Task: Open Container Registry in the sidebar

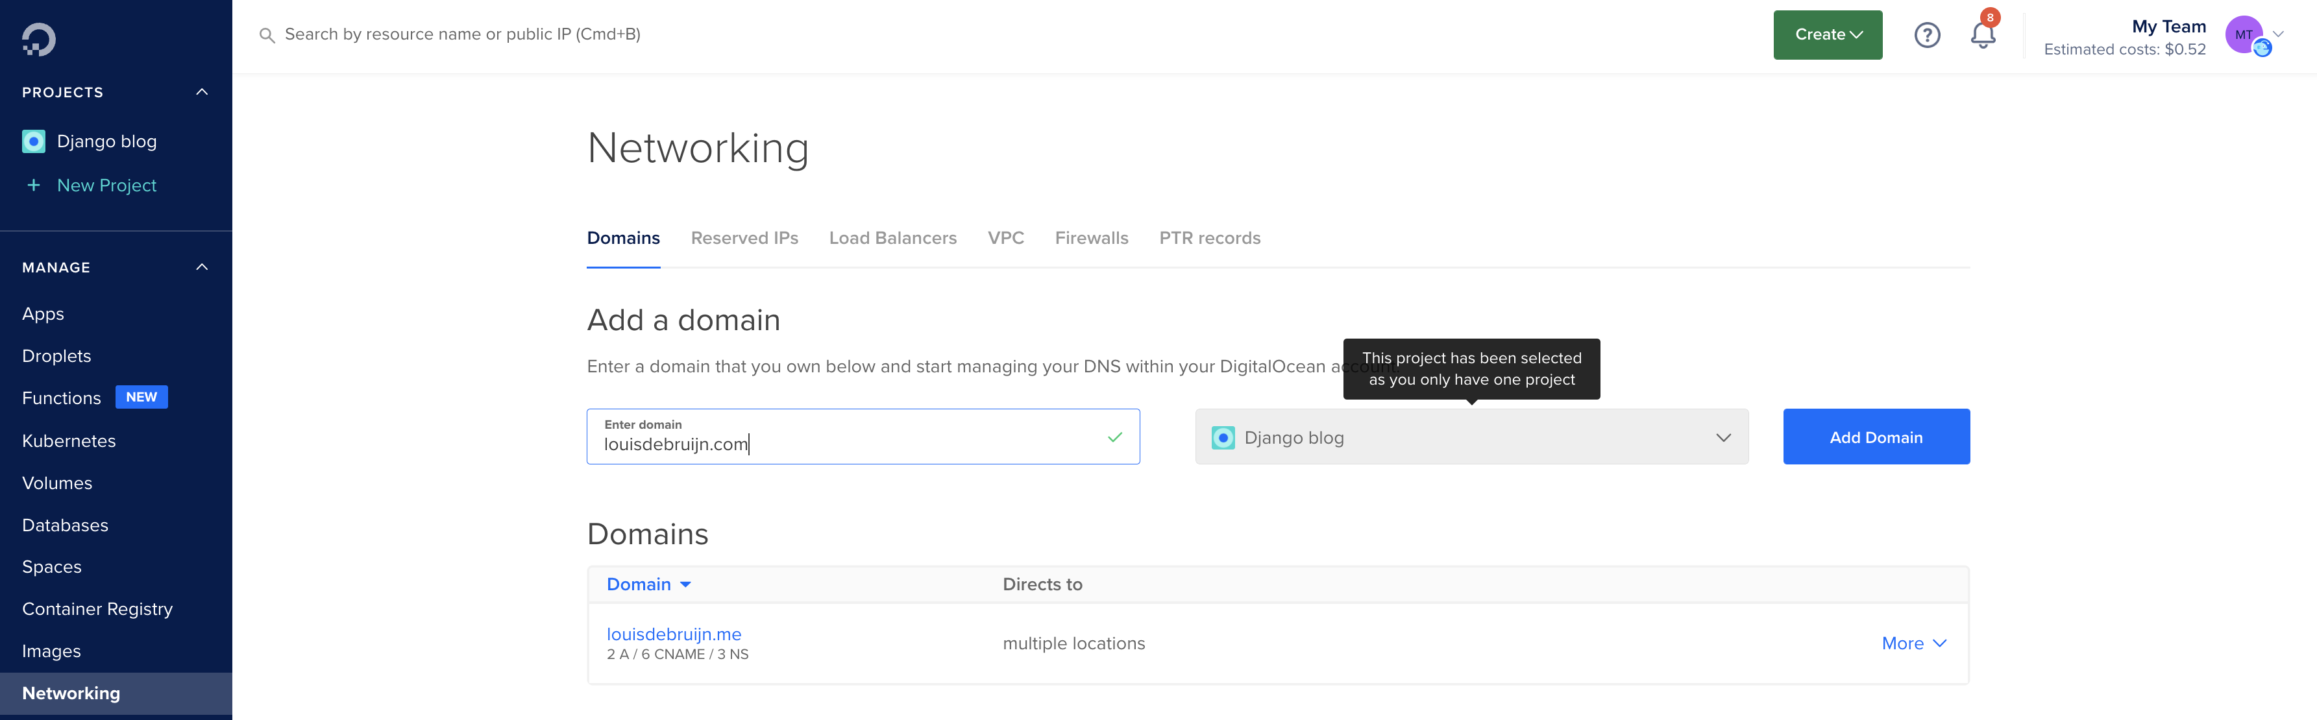Action: click(97, 610)
